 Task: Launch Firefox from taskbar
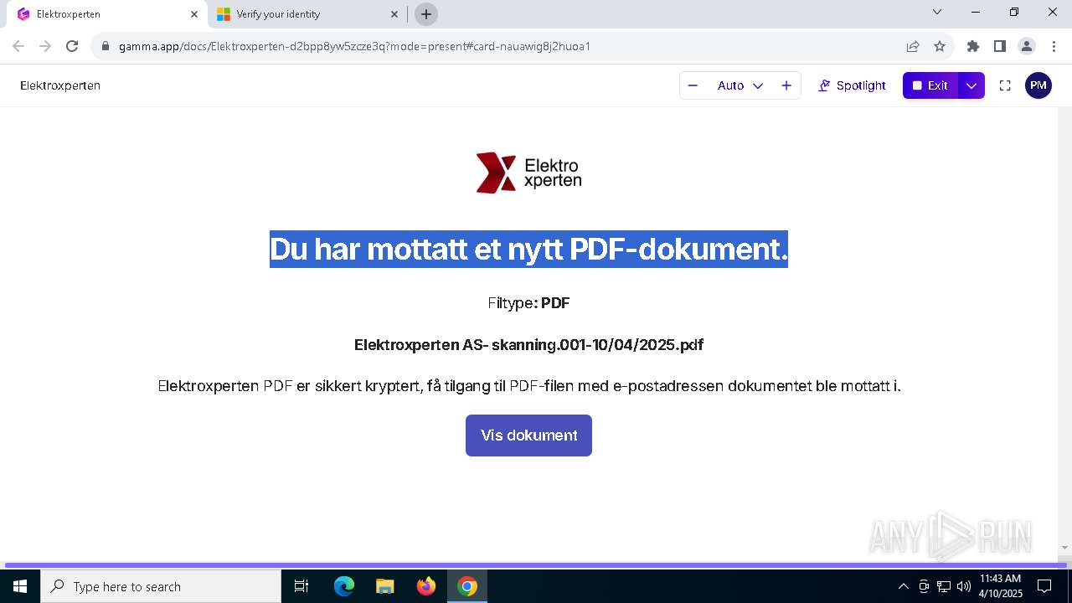coord(426,586)
